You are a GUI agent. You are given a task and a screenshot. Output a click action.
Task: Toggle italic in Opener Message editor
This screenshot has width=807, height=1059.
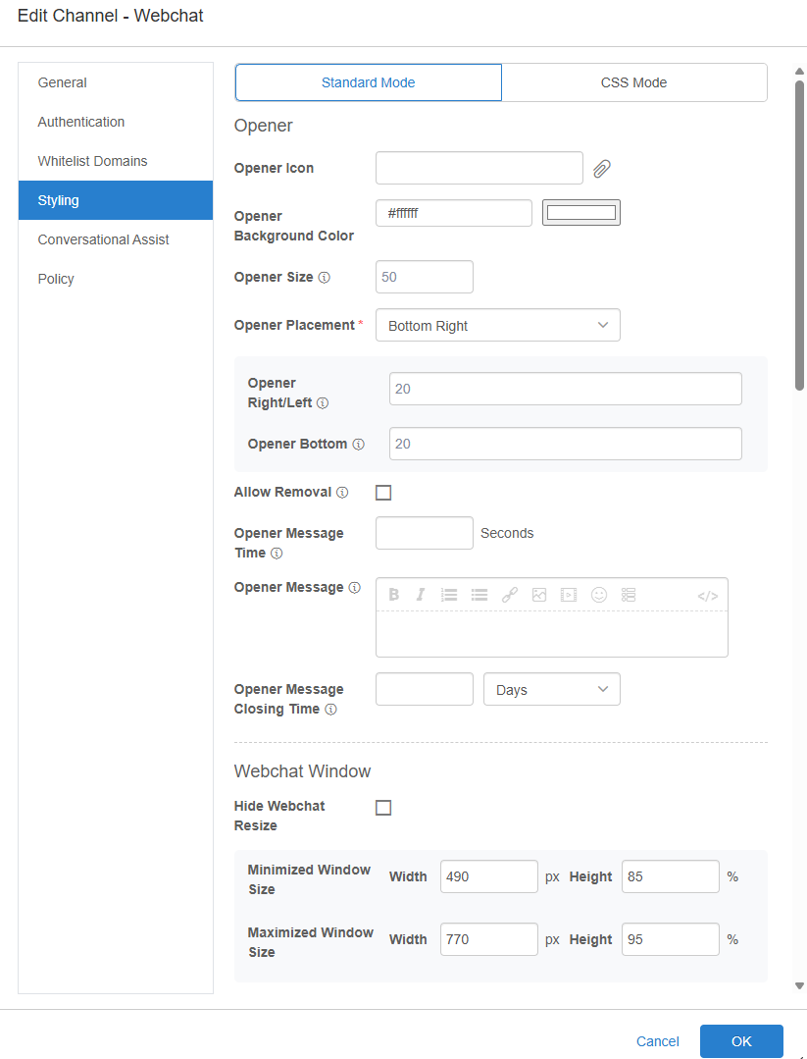tap(421, 595)
